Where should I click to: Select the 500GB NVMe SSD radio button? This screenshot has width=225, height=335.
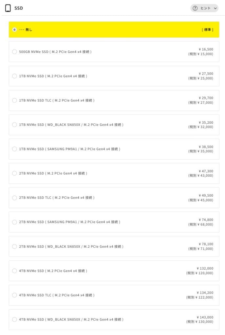click(x=14, y=52)
